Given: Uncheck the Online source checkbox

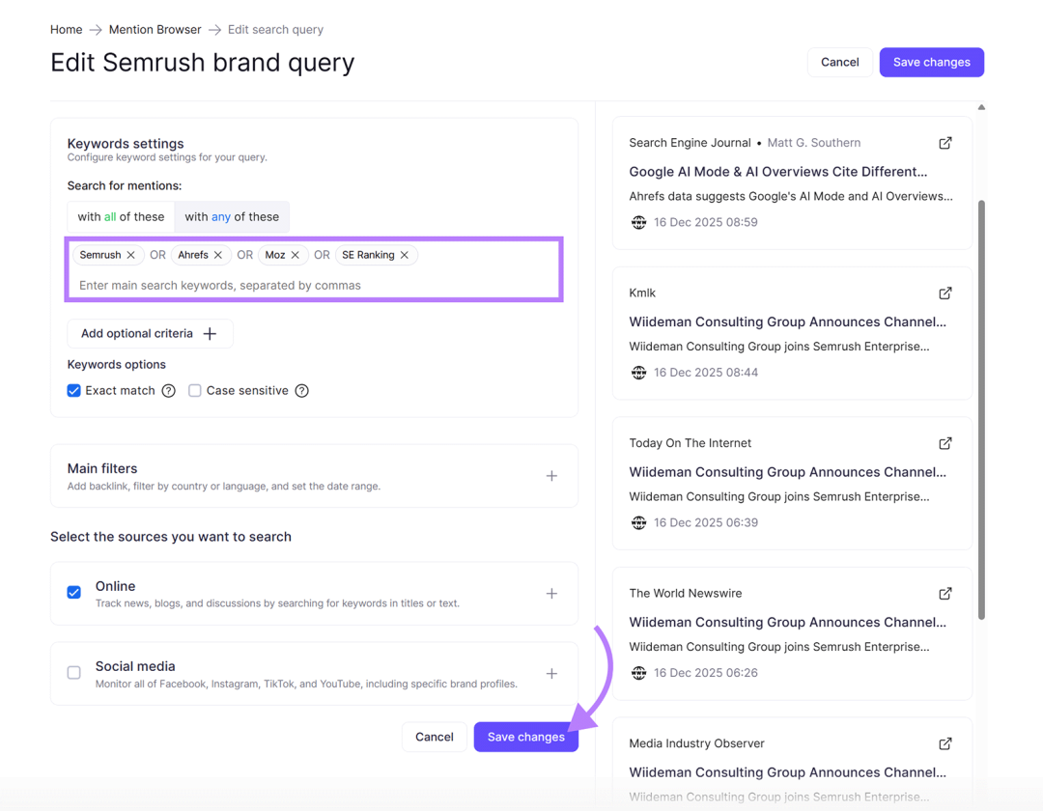Looking at the screenshot, I should pyautogui.click(x=74, y=592).
